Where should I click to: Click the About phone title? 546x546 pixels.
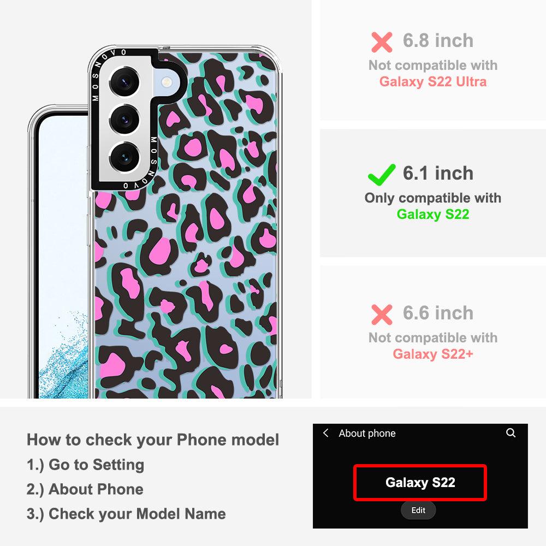(367, 433)
